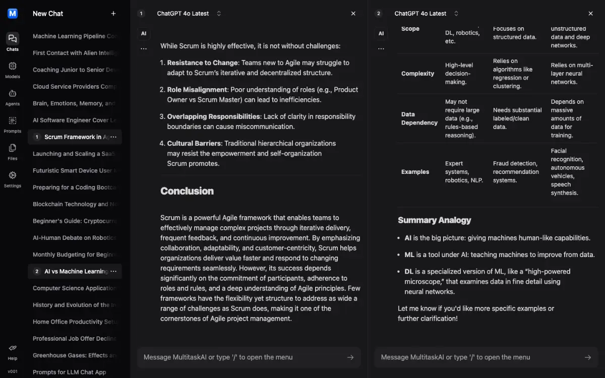The image size is (605, 378).
Task: Select the Blockchain Technology chat
Action: point(75,204)
